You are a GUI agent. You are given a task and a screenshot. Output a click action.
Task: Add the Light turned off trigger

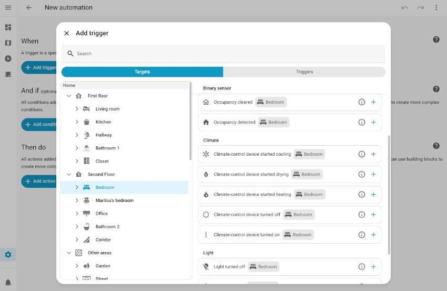(x=373, y=267)
